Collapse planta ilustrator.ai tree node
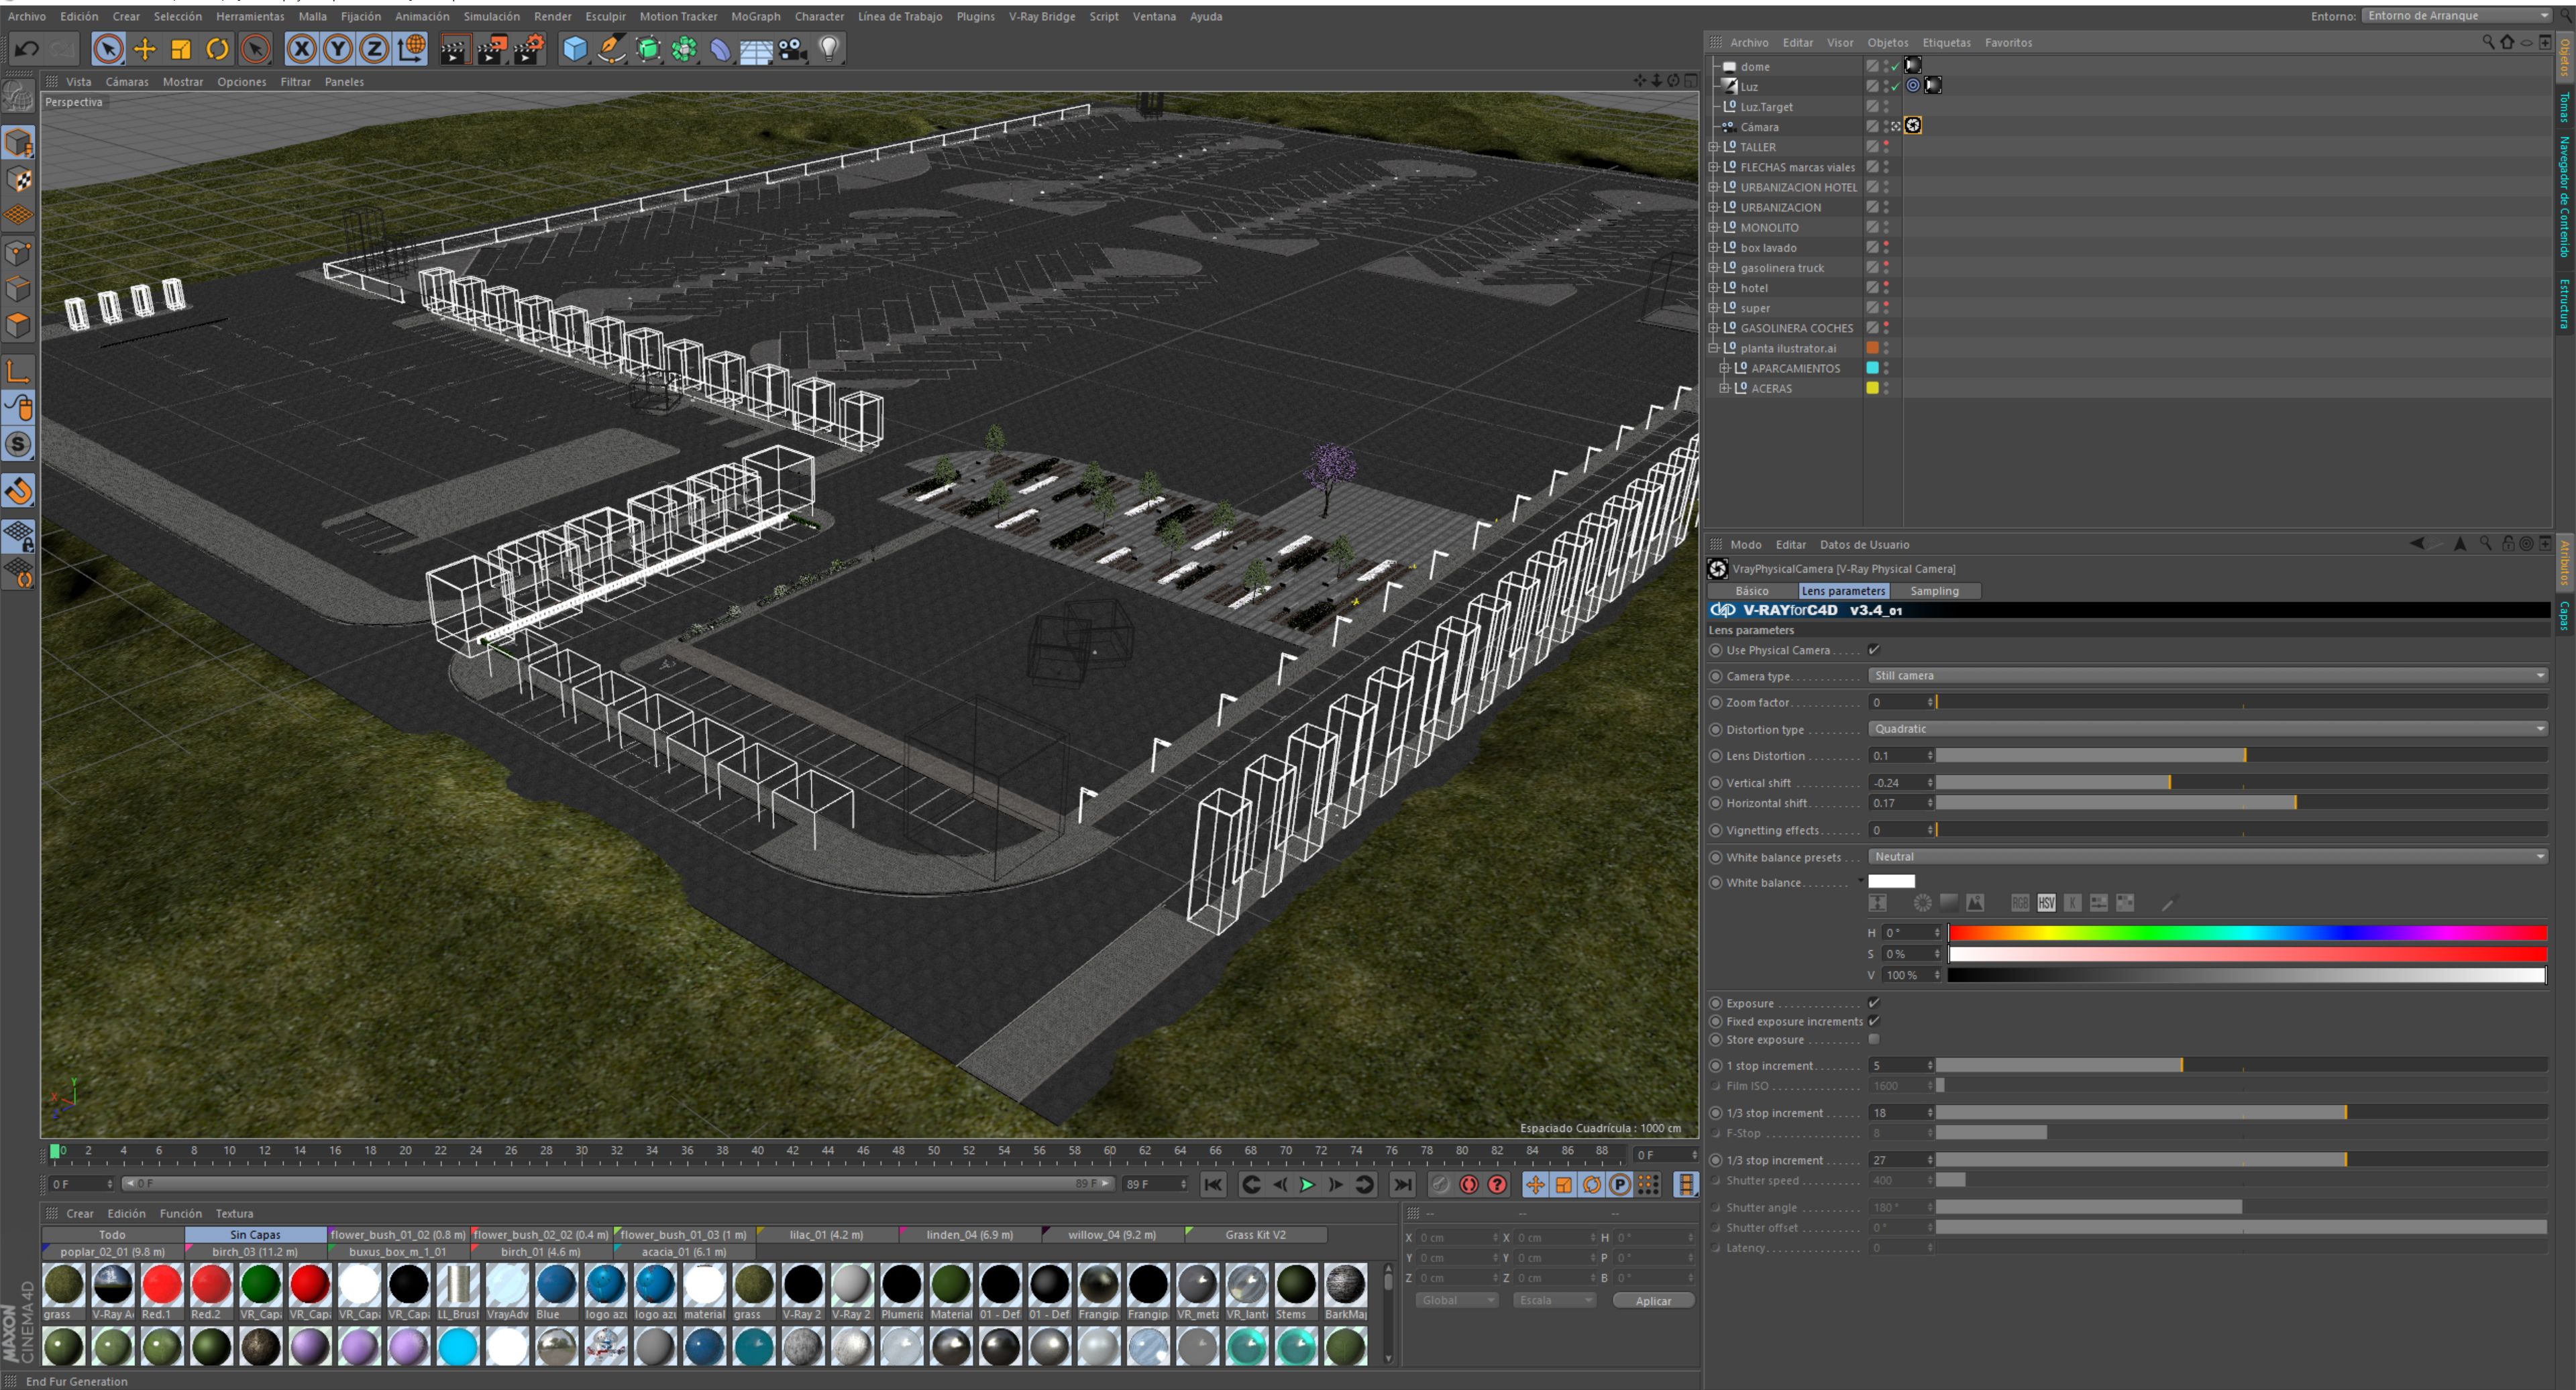Image resolution: width=2576 pixels, height=1390 pixels. (x=1714, y=348)
